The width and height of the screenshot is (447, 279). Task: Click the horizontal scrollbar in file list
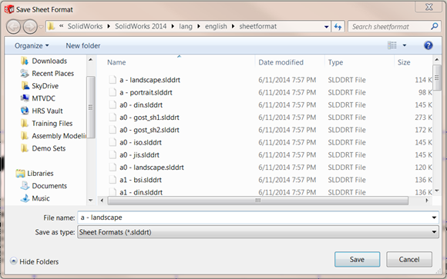click(258, 201)
